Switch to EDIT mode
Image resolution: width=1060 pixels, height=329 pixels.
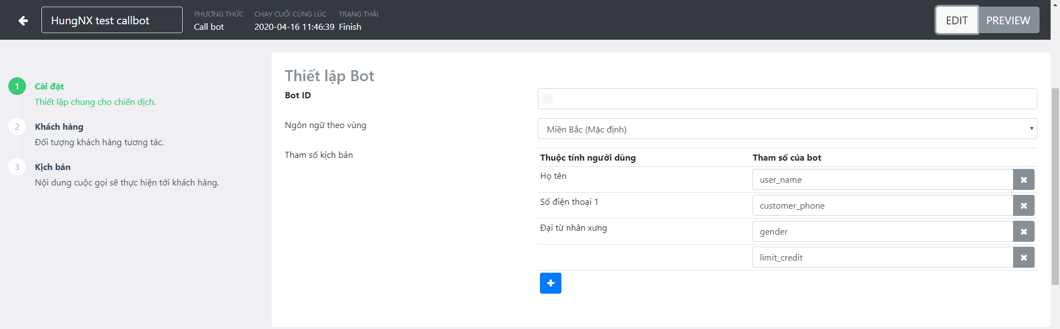[956, 20]
